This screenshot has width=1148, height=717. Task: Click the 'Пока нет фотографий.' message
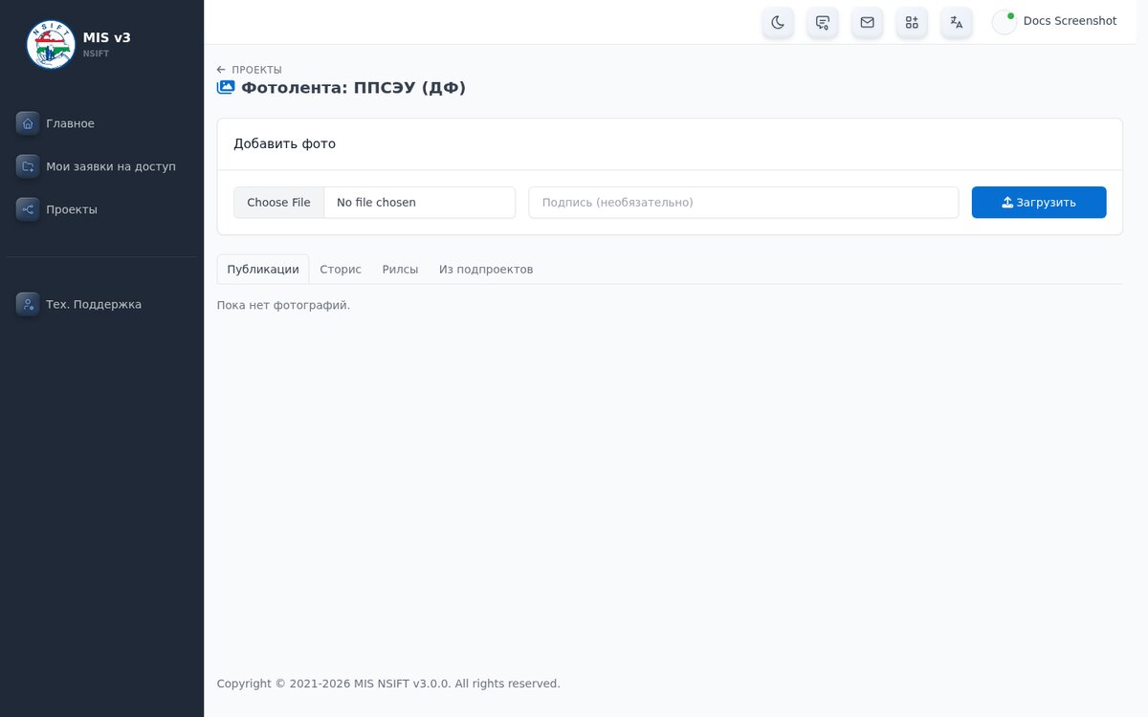tap(284, 305)
